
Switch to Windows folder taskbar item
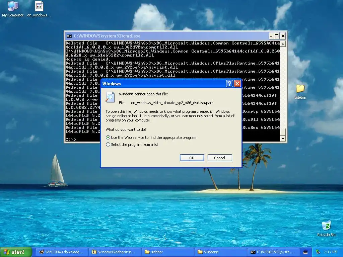coord(220,252)
